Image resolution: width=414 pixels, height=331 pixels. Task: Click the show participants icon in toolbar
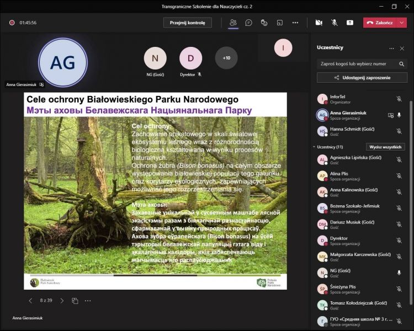(233, 23)
